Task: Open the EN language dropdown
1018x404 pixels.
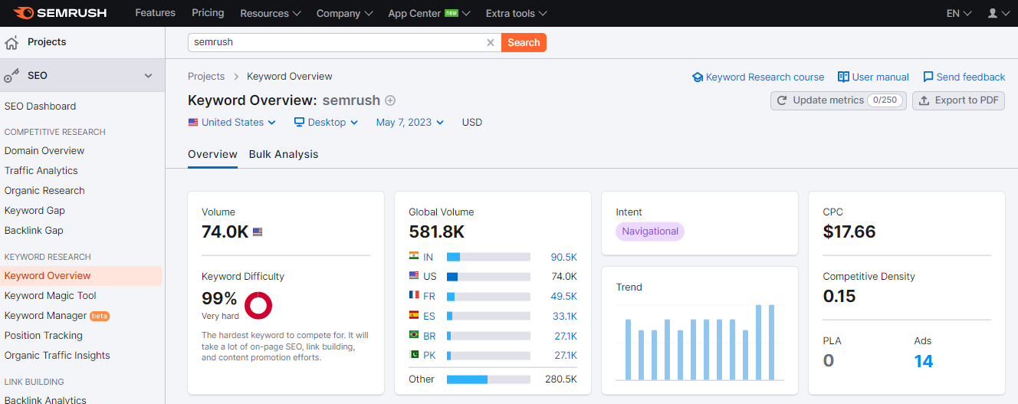Action: tap(959, 13)
